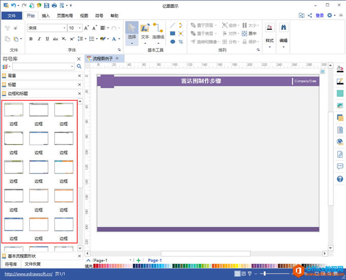Viewport: 346px width, 280px height.
Task: Click the share icon near login
Action: pyautogui.click(x=310, y=16)
